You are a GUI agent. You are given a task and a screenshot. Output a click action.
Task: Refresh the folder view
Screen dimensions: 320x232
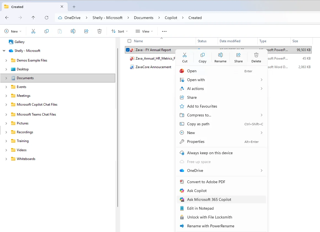click(47, 18)
